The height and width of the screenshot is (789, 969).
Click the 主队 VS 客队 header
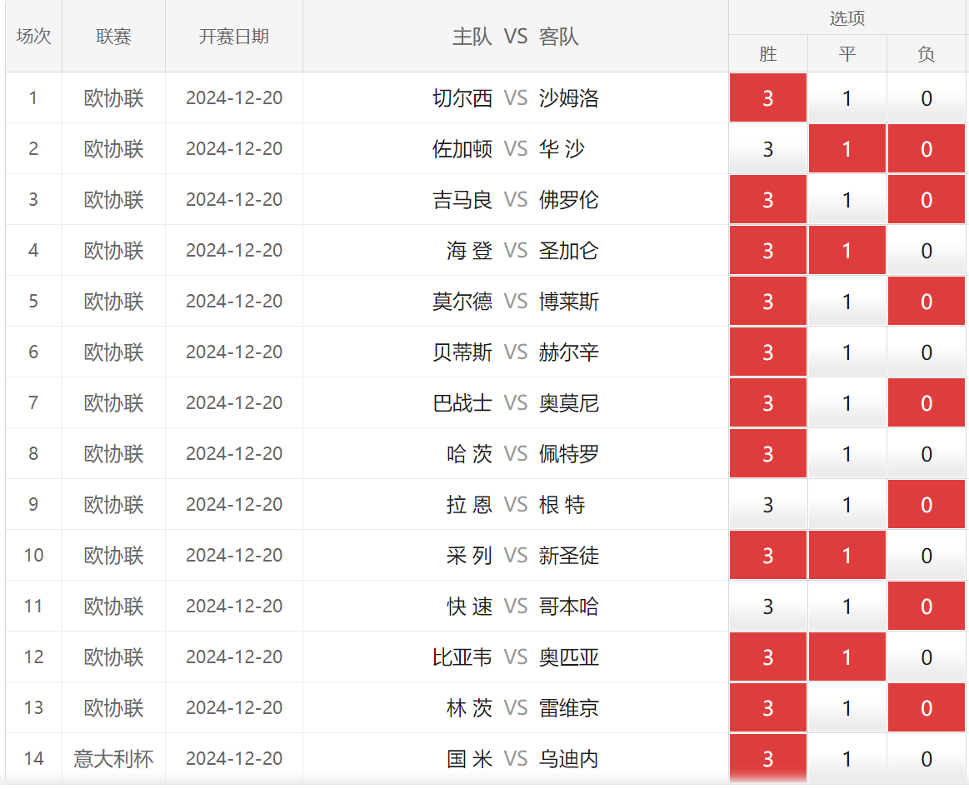point(516,36)
